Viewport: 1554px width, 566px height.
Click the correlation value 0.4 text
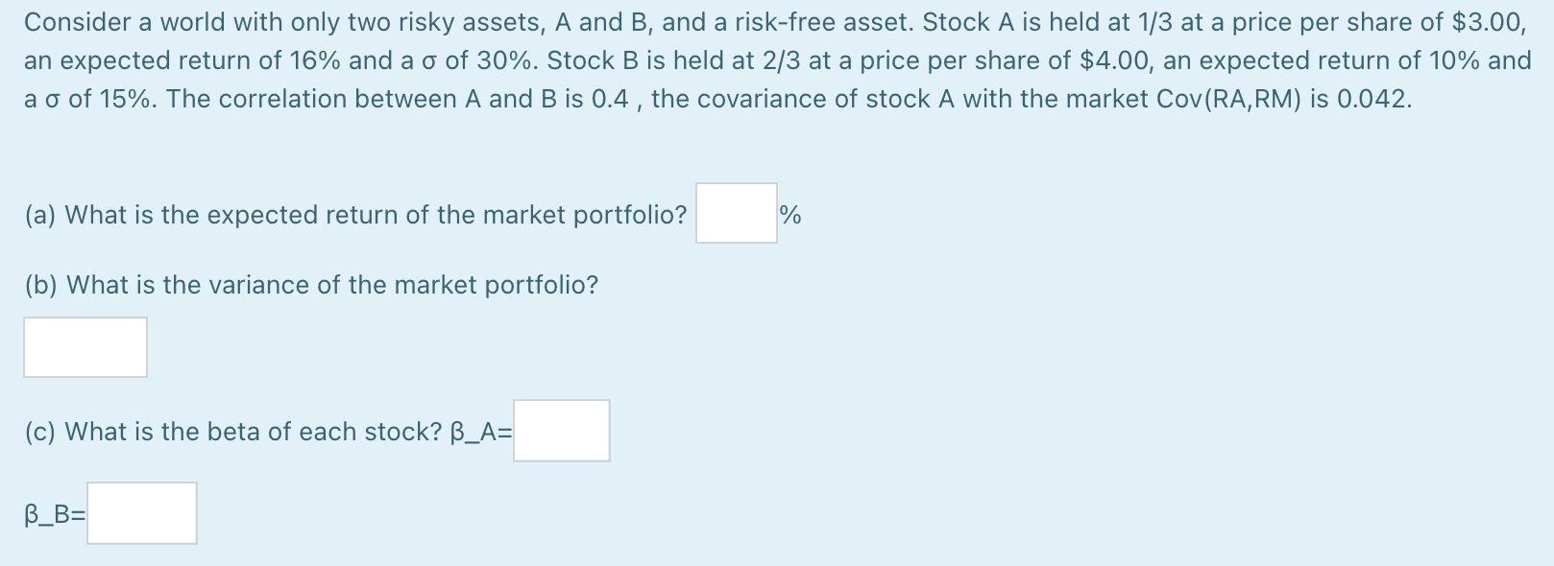coord(619,98)
